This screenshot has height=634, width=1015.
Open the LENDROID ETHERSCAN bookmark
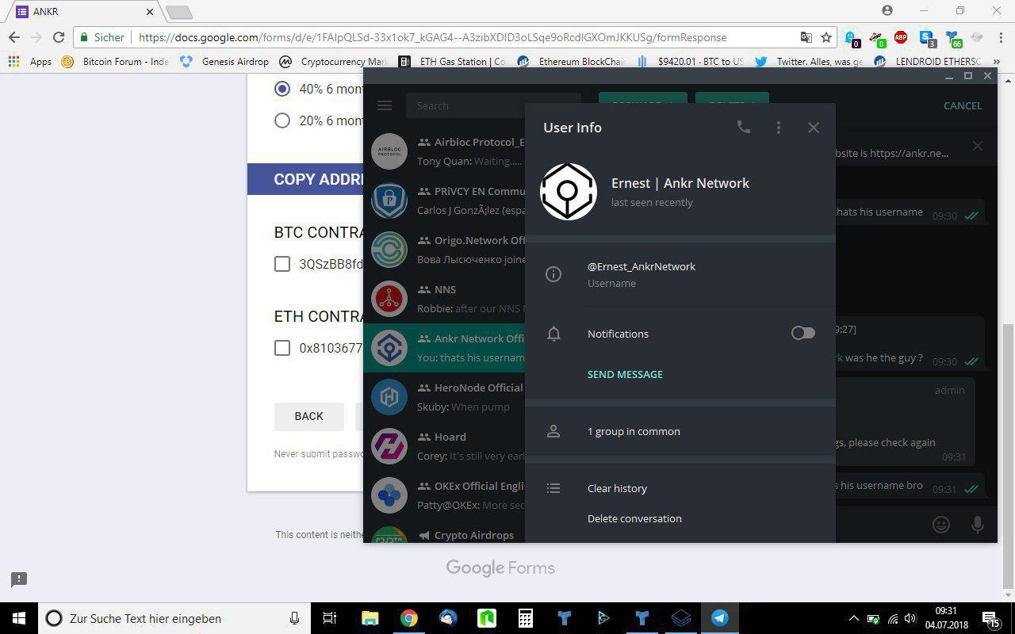(x=929, y=61)
